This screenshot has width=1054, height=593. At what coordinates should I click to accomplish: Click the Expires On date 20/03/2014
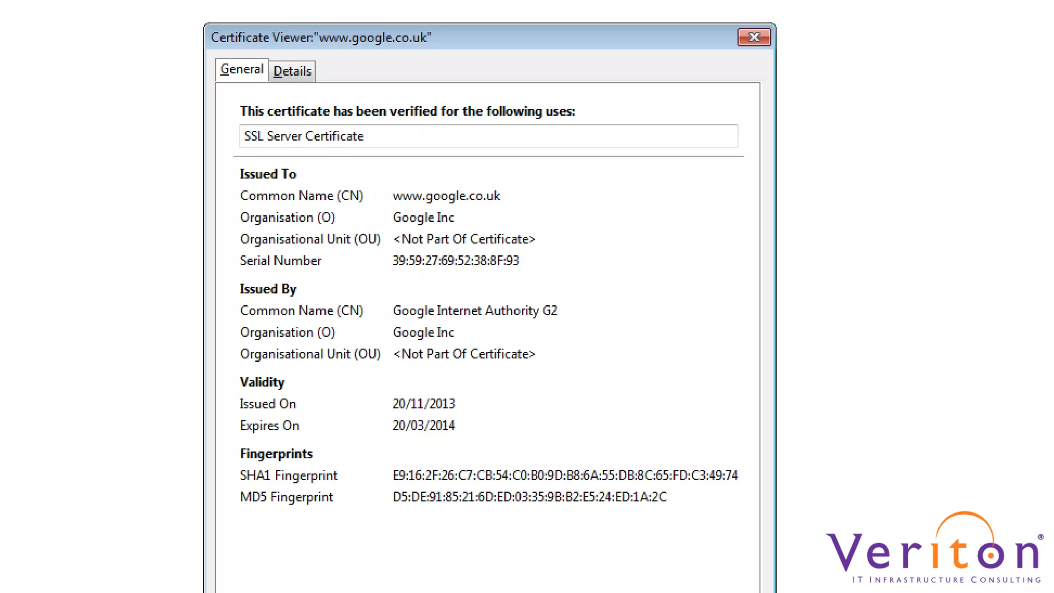tap(424, 425)
